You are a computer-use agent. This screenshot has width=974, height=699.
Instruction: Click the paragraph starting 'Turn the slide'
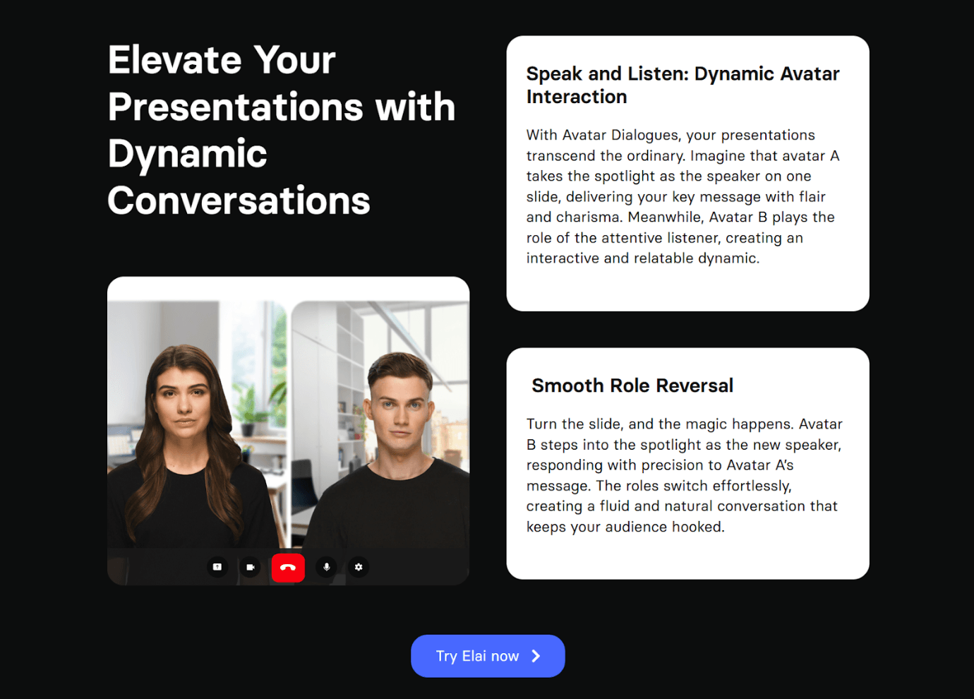tap(684, 475)
